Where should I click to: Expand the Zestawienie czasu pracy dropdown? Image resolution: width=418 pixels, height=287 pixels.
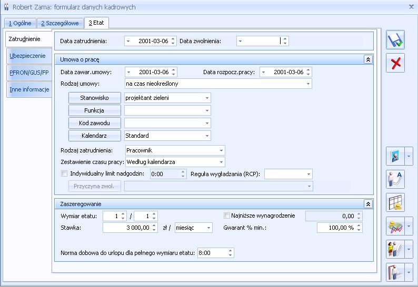point(221,162)
